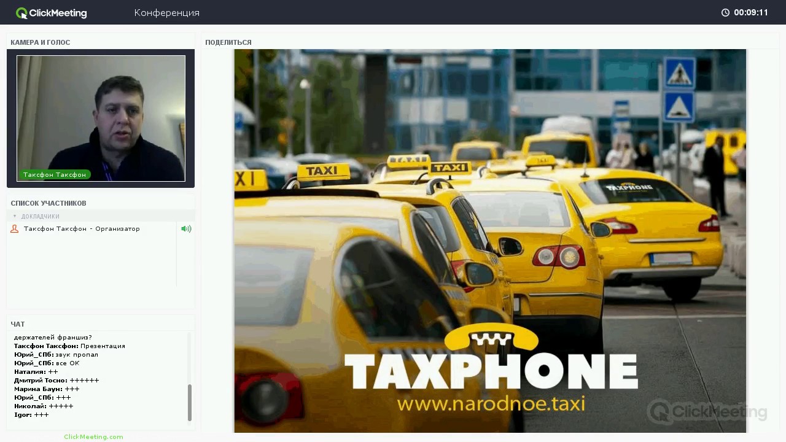This screenshot has width=786, height=442.
Task: Click the ClickMeeting logo in header
Action: point(52,13)
